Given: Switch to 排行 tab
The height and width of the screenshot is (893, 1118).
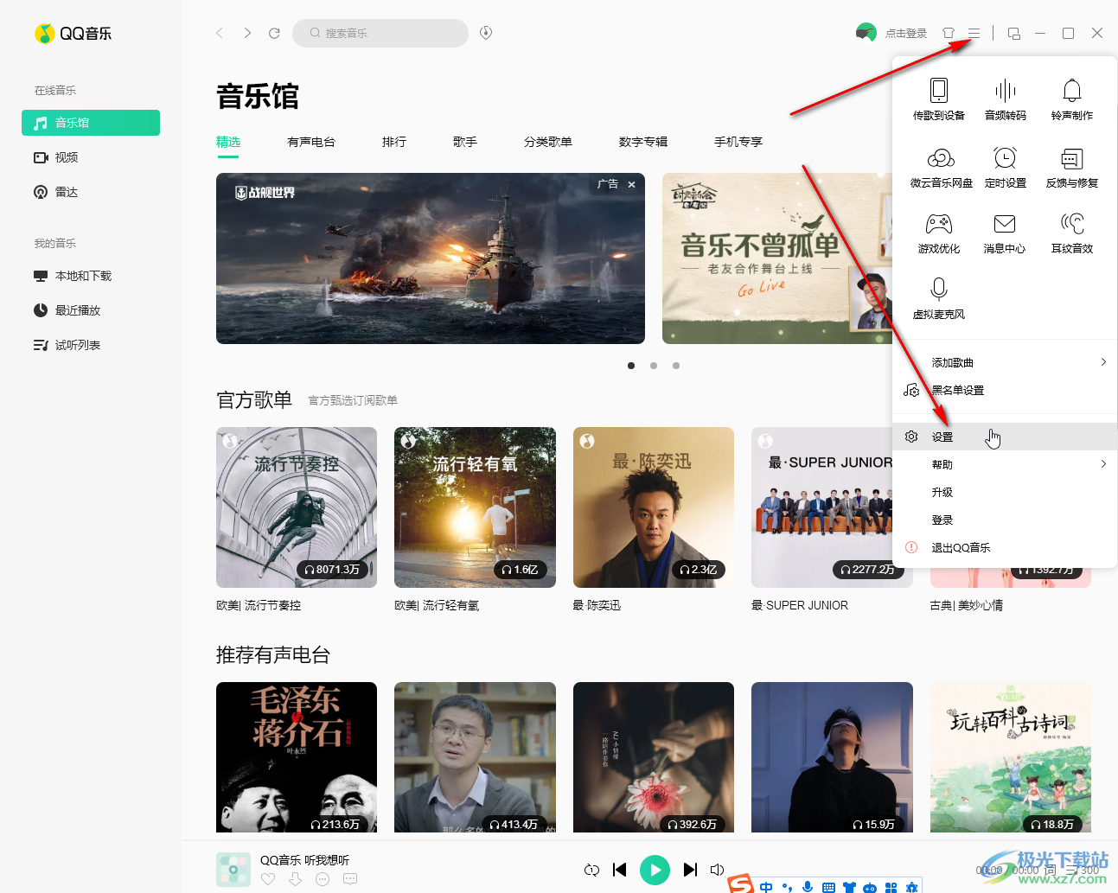Looking at the screenshot, I should click(x=394, y=142).
